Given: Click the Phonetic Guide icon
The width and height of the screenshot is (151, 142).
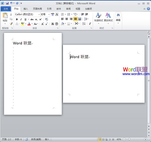Looking at the screenshot, I should (x=53, y=14).
